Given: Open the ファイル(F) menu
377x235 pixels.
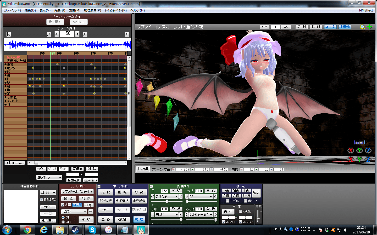Looking at the screenshot, I should coord(12,10).
